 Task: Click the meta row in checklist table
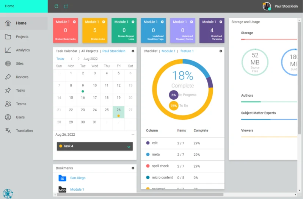coord(183,155)
